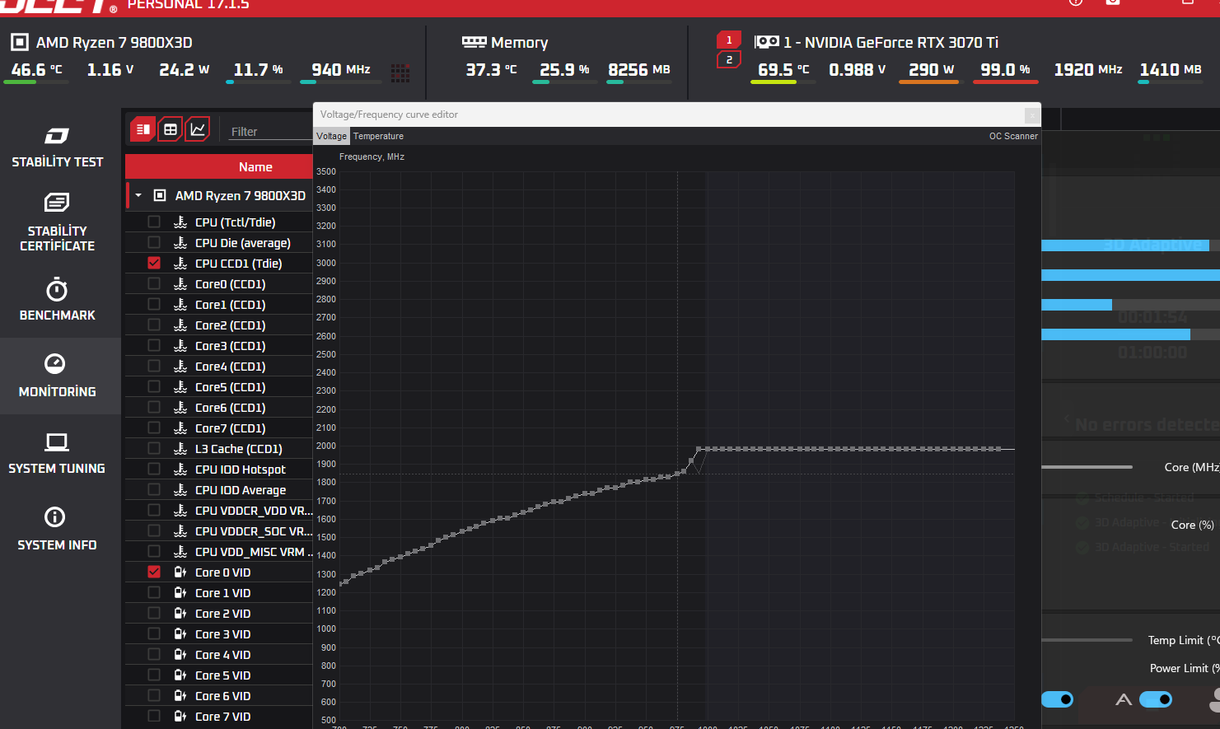The width and height of the screenshot is (1220, 729).
Task: Click the Memory module icon in header
Action: pos(474,42)
